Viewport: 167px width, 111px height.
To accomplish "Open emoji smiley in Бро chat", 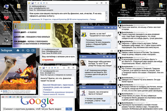I will coord(114,107).
